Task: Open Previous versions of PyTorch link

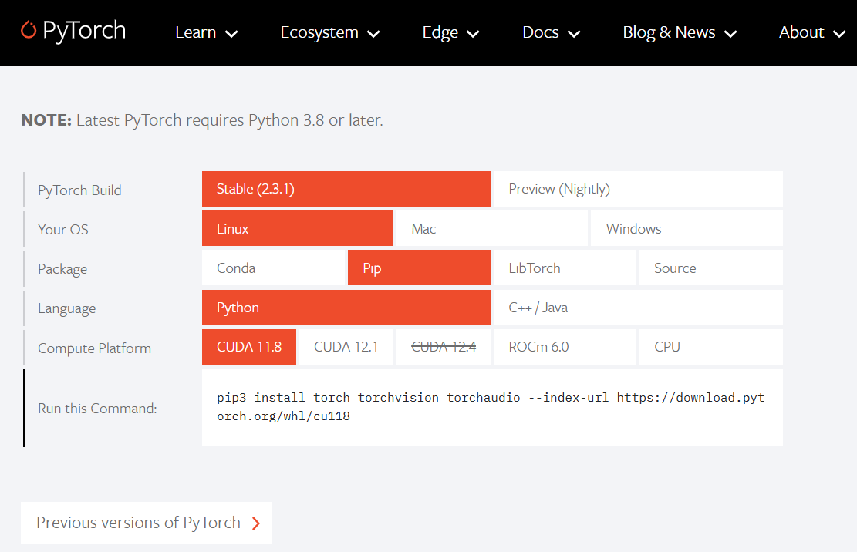Action: pyautogui.click(x=146, y=523)
